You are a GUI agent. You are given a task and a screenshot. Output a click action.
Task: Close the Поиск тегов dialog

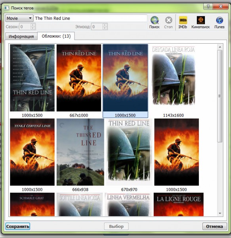221,6
